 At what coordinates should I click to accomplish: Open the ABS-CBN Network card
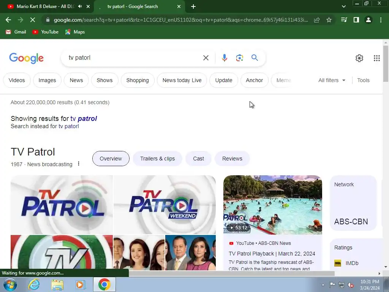coord(353,203)
